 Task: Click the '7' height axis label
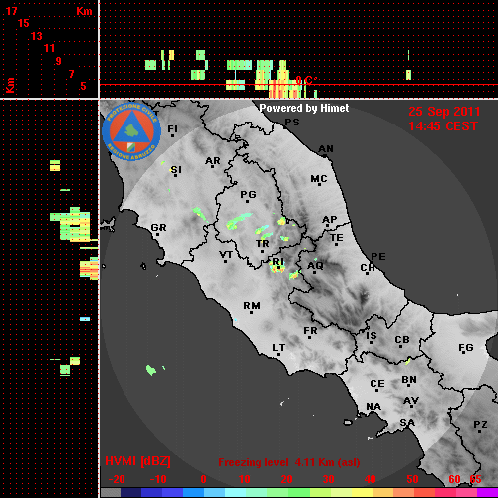tap(71, 74)
